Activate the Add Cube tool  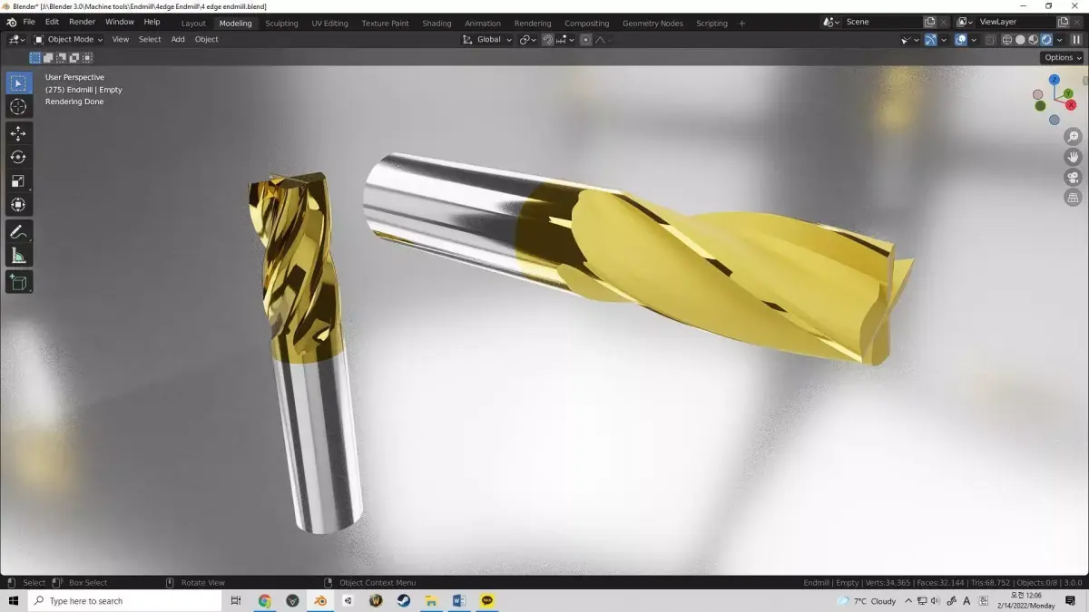point(18,282)
